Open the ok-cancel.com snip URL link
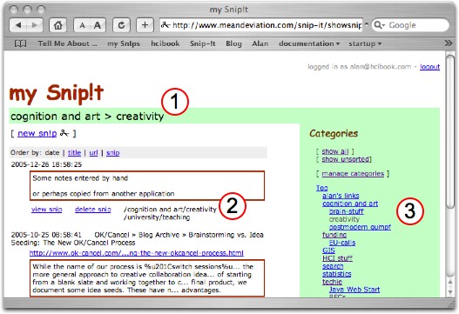This screenshot has width=459, height=314. click(x=137, y=253)
